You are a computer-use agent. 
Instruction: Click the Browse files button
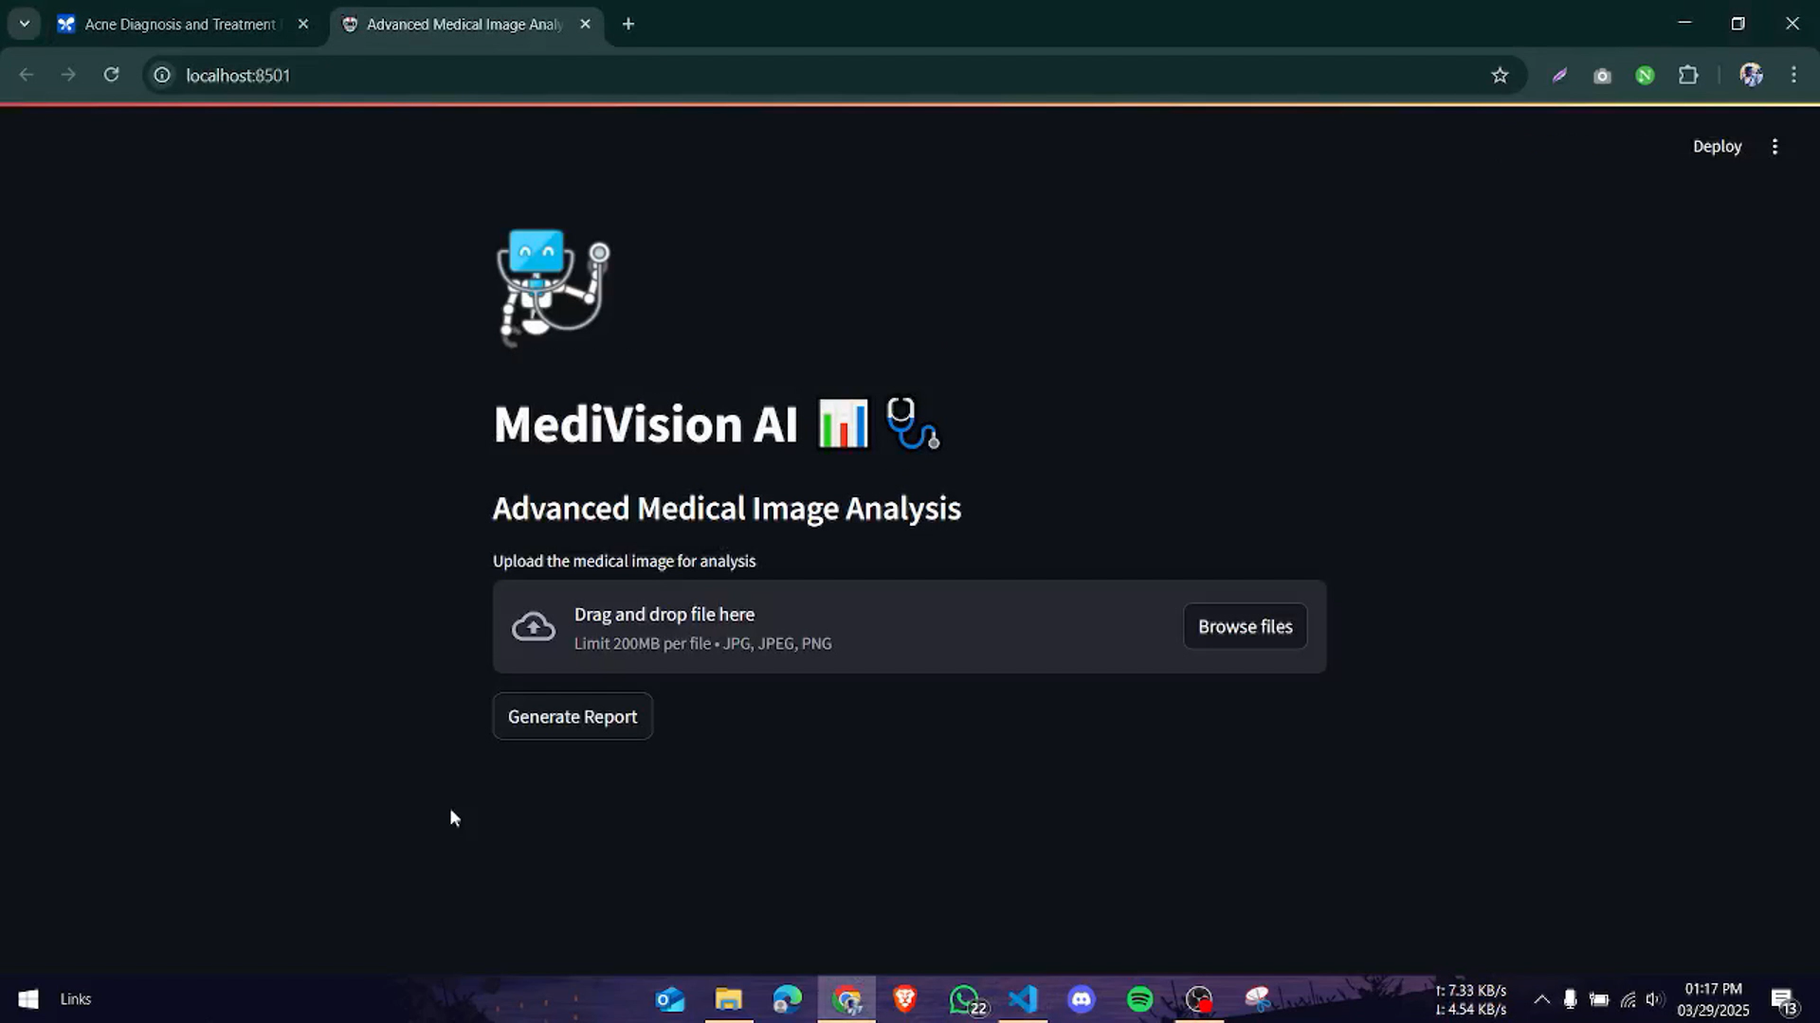pyautogui.click(x=1245, y=626)
